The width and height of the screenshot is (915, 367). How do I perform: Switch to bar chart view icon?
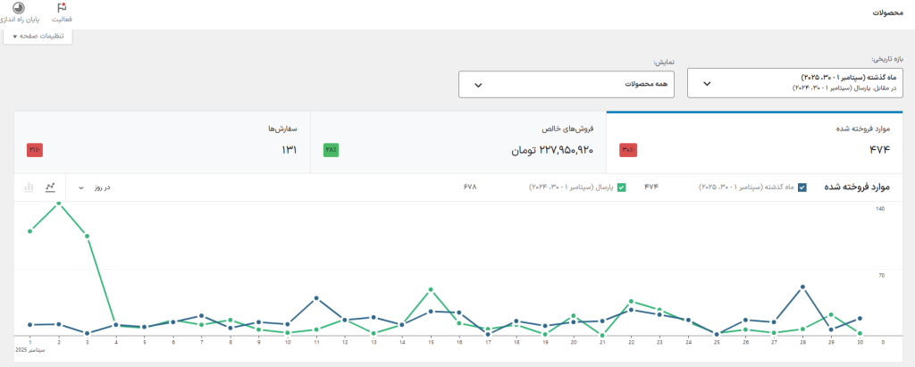coord(29,188)
